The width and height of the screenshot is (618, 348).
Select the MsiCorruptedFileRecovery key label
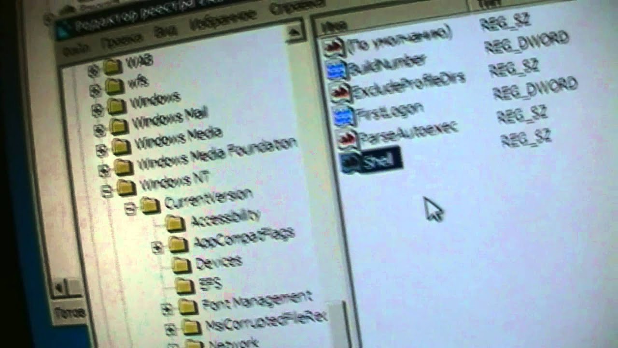(266, 320)
